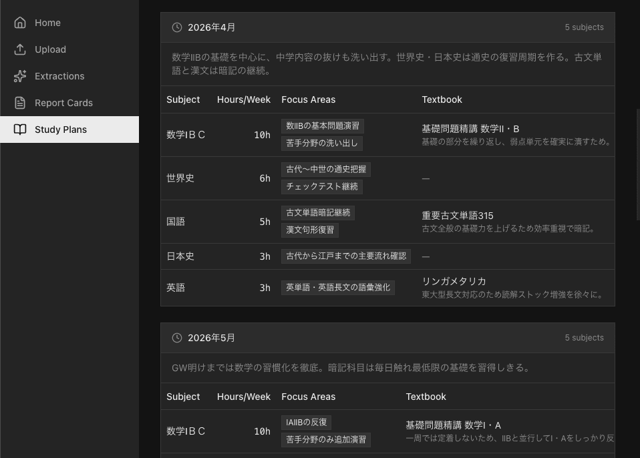Click the clock icon beside 2026年5月

pos(177,338)
